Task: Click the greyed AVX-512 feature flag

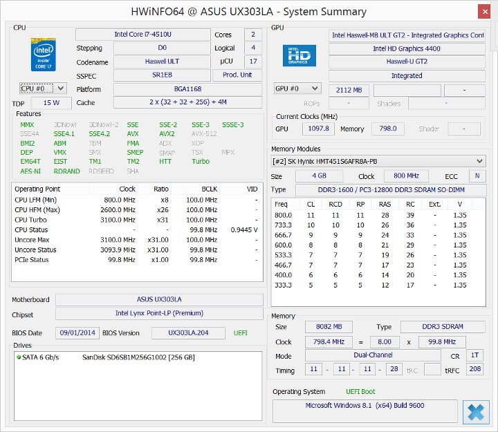Action: [204, 134]
